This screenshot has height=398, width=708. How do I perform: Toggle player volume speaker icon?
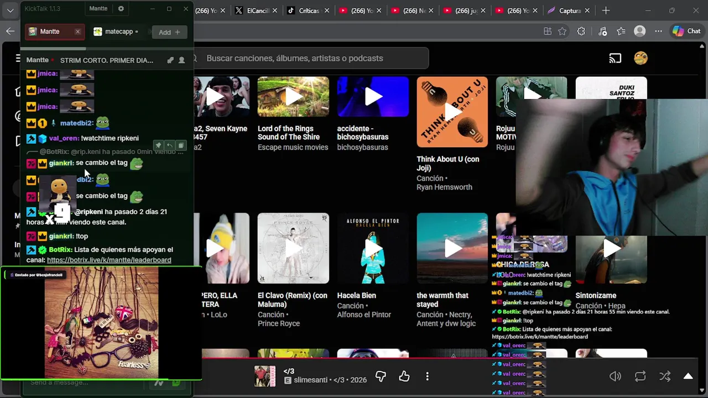pos(615,376)
